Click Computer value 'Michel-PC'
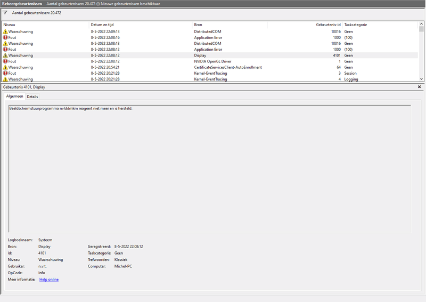This screenshot has height=302, width=426. coord(123,266)
